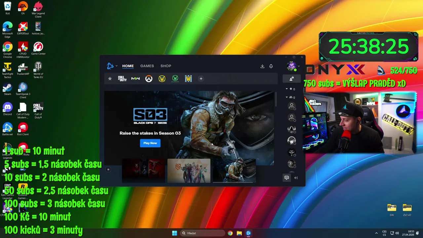
Task: Click the Battle.net home page scrollbar
Action: tap(276, 99)
